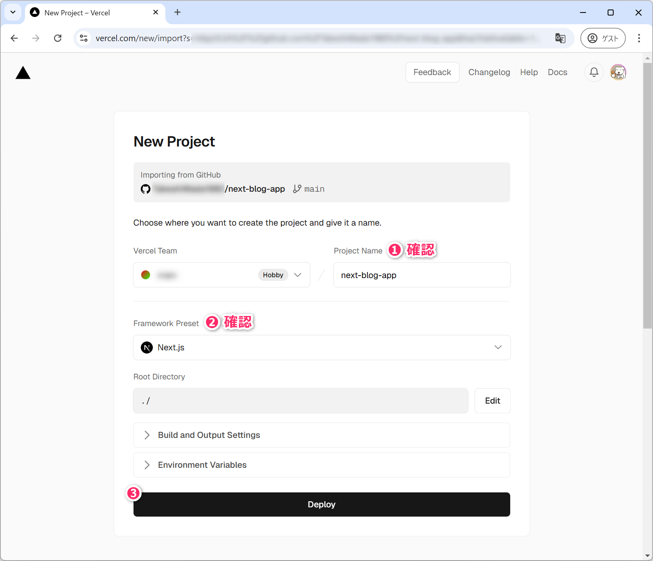The height and width of the screenshot is (561, 653).
Task: Open the tab search dropdown arrow
Action: [13, 13]
